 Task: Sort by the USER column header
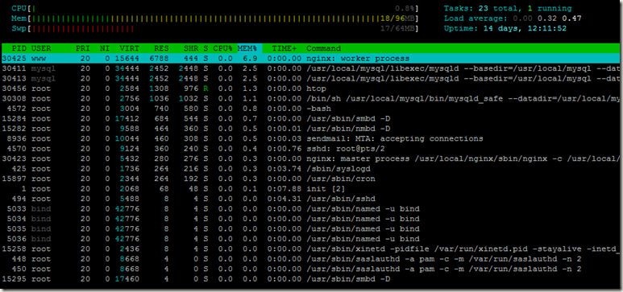pos(41,48)
